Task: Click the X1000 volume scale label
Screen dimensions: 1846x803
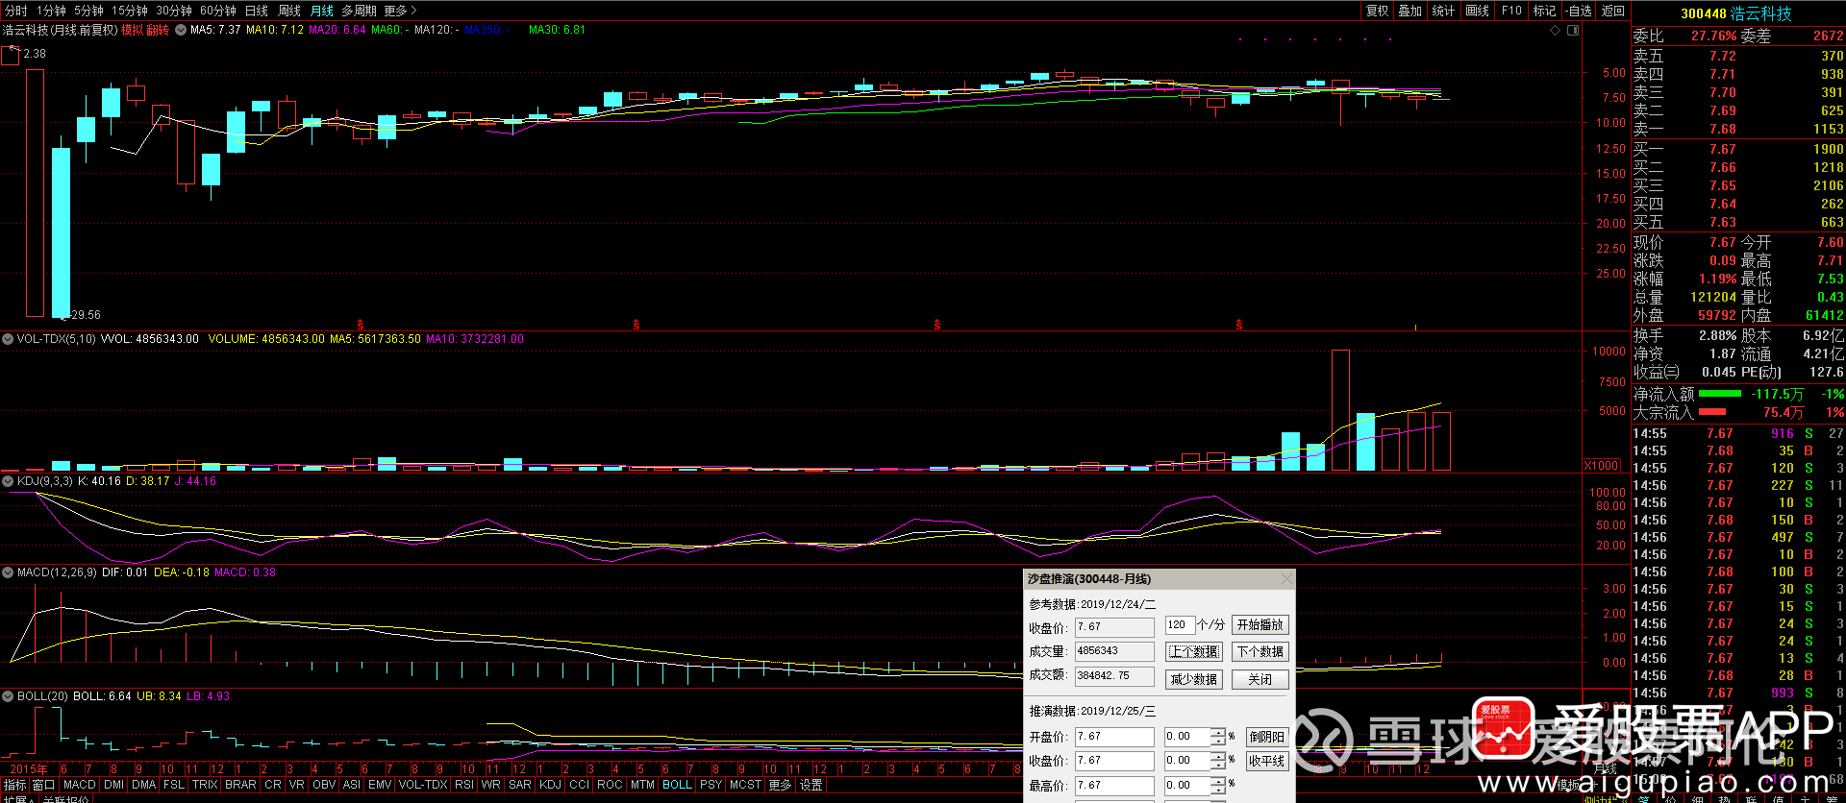Action: (1601, 466)
